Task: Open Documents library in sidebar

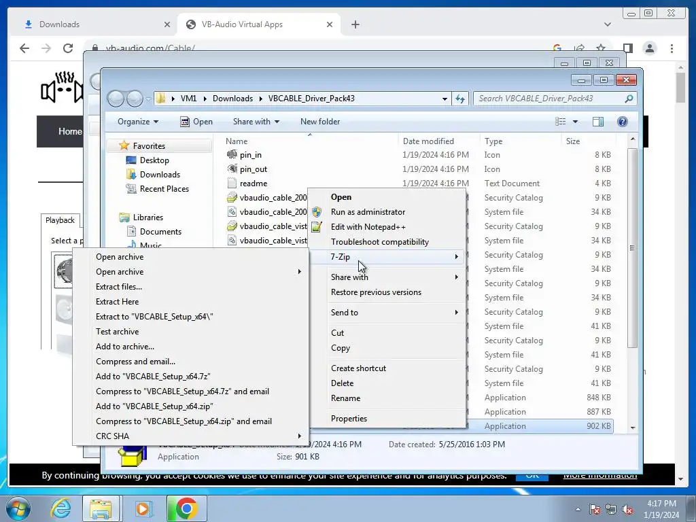Action: pyautogui.click(x=160, y=232)
